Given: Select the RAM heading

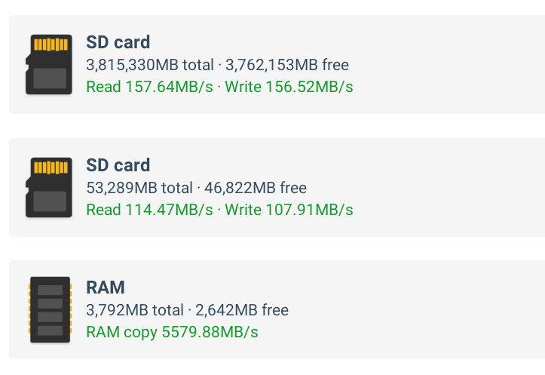Looking at the screenshot, I should (x=106, y=287).
